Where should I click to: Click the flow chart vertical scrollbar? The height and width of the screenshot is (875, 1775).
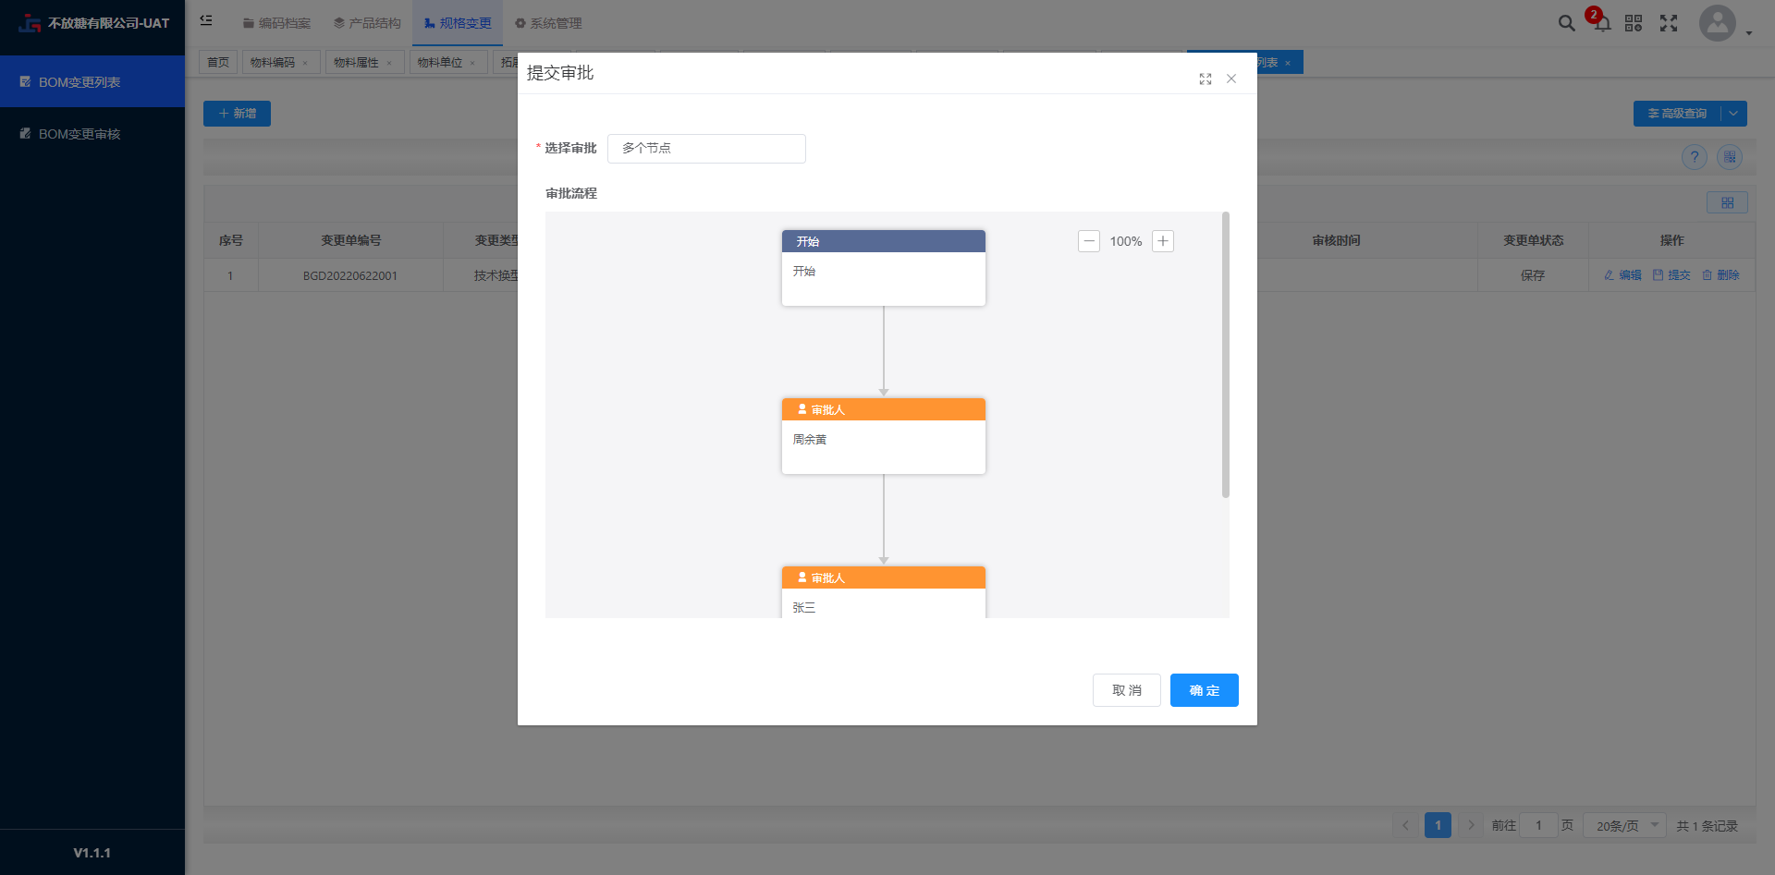[1226, 355]
